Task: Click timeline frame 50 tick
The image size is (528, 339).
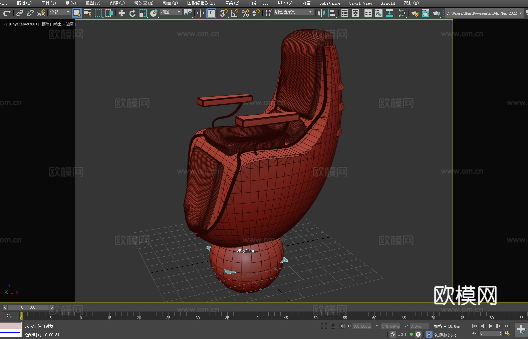Action: (315, 315)
